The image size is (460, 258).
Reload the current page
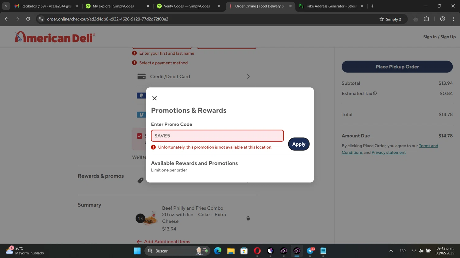28,19
